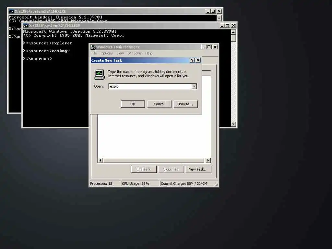The height and width of the screenshot is (249, 332).
Task: Click the 'X:\sources>explorer' command line
Action: coord(48,43)
